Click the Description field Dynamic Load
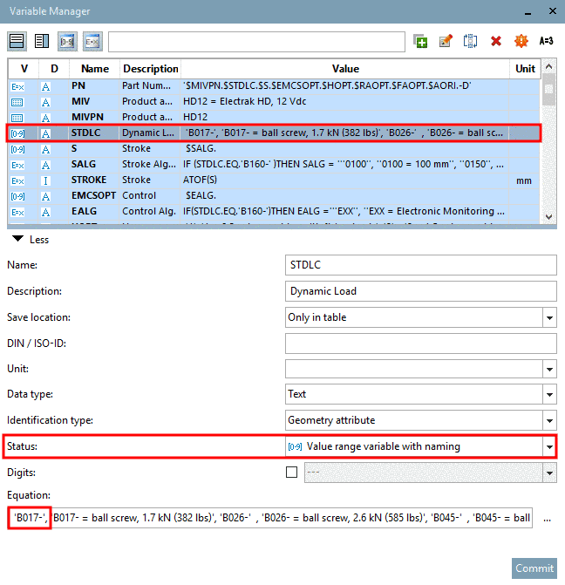Image resolution: width=565 pixels, height=585 pixels. click(420, 291)
